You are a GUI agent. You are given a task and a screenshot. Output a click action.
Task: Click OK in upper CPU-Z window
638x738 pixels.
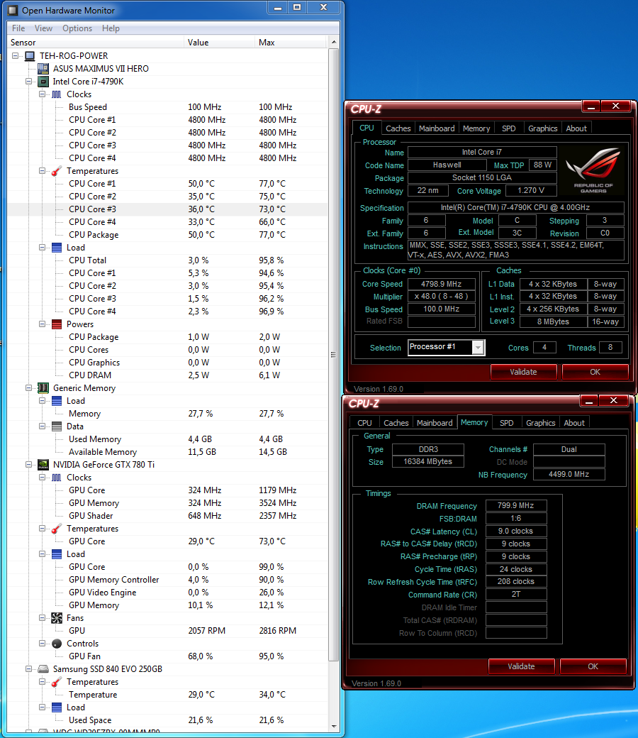(595, 372)
